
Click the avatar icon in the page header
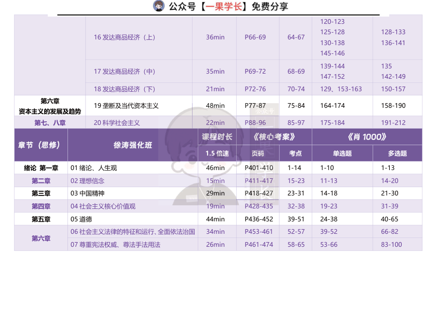tap(159, 6)
